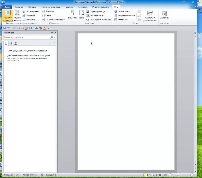The height and width of the screenshot is (178, 202).
Task: Click the zoom slider handle
Action: click(x=178, y=175)
